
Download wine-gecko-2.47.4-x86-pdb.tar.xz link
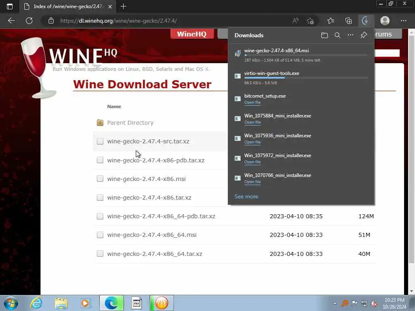[156, 160]
